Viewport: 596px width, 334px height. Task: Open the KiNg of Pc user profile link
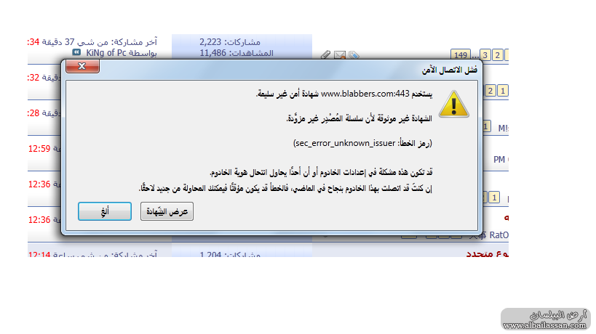pos(106,53)
